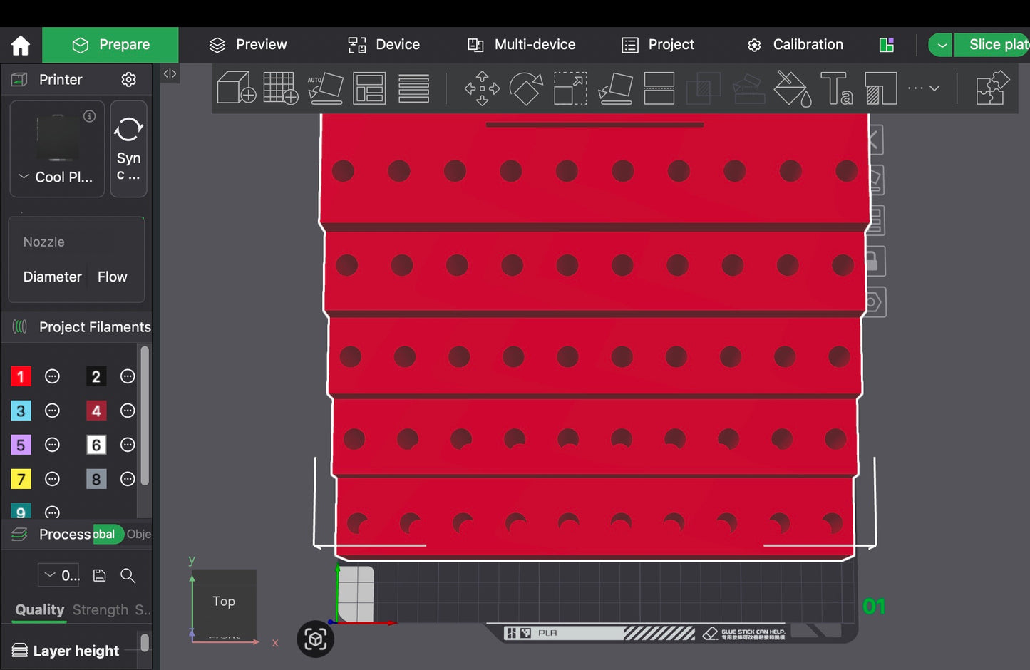Click the nozzle Flow option
Image resolution: width=1030 pixels, height=670 pixels.
113,277
